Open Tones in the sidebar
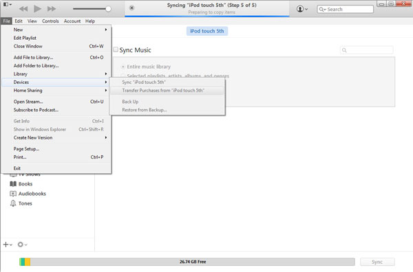Image resolution: width=413 pixels, height=272 pixels. point(21,203)
